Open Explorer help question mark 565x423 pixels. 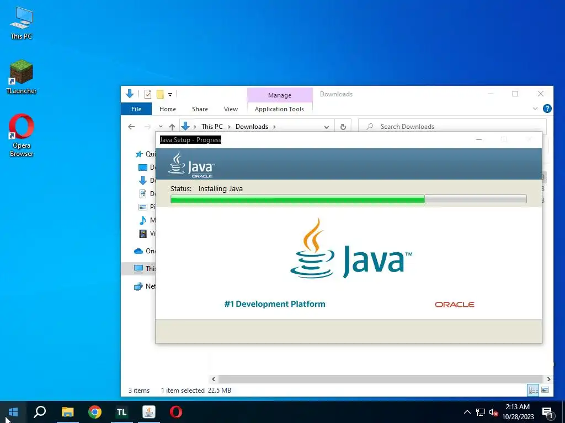point(547,109)
